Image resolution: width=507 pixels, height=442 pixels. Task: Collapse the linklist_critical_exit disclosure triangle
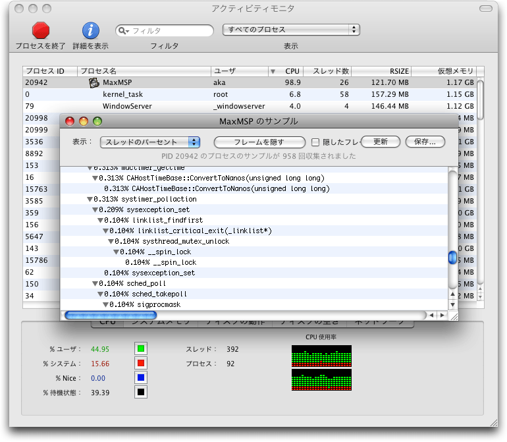click(106, 231)
